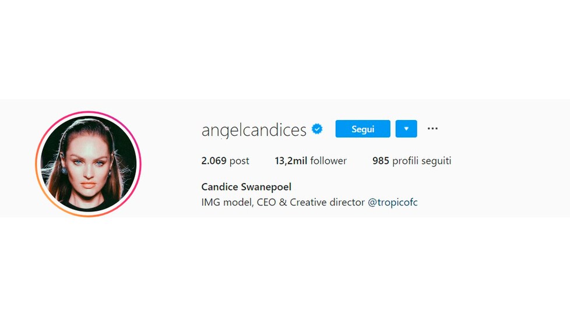The width and height of the screenshot is (570, 317).
Task: Click the word post beside 2.069
Action: pyautogui.click(x=239, y=161)
